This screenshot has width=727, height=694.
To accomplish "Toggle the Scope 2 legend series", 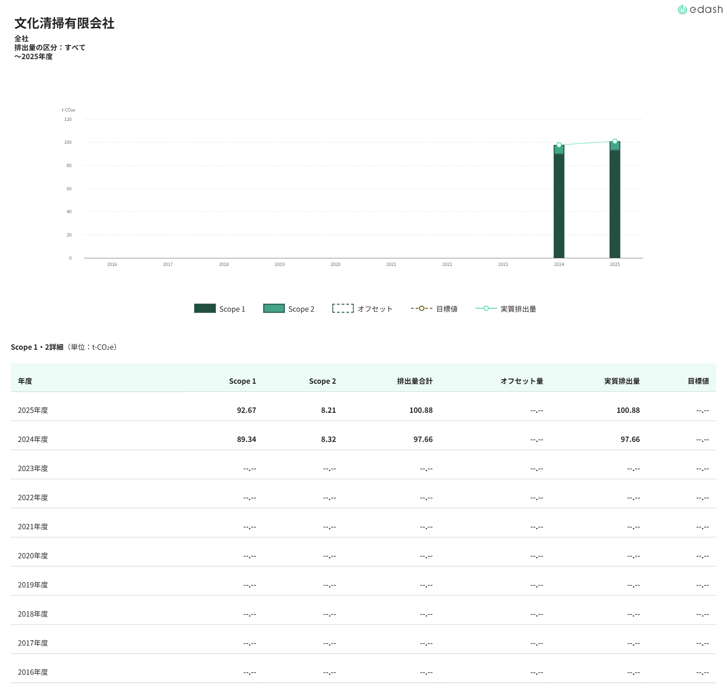I will [289, 308].
